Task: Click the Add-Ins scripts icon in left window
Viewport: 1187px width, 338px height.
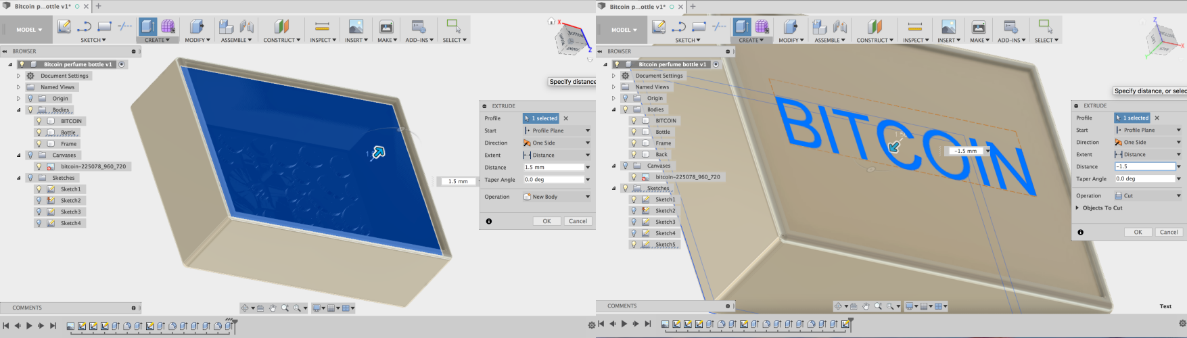Action: (x=419, y=26)
